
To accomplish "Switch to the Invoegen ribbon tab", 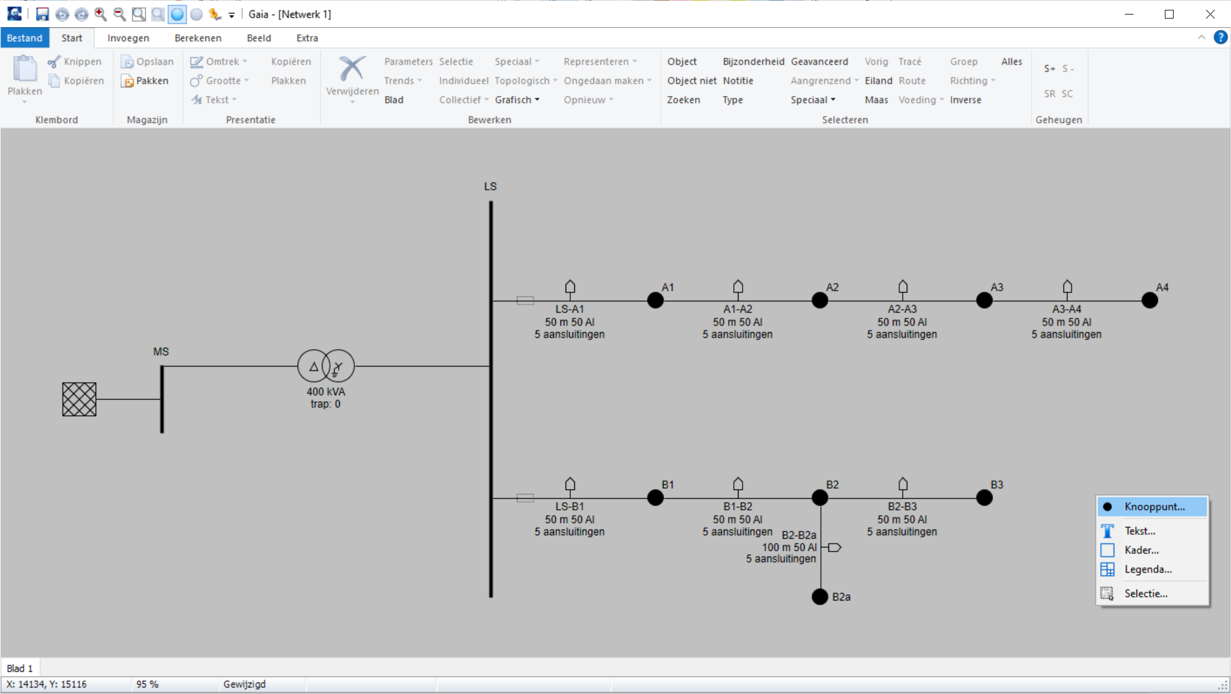I will pos(128,38).
